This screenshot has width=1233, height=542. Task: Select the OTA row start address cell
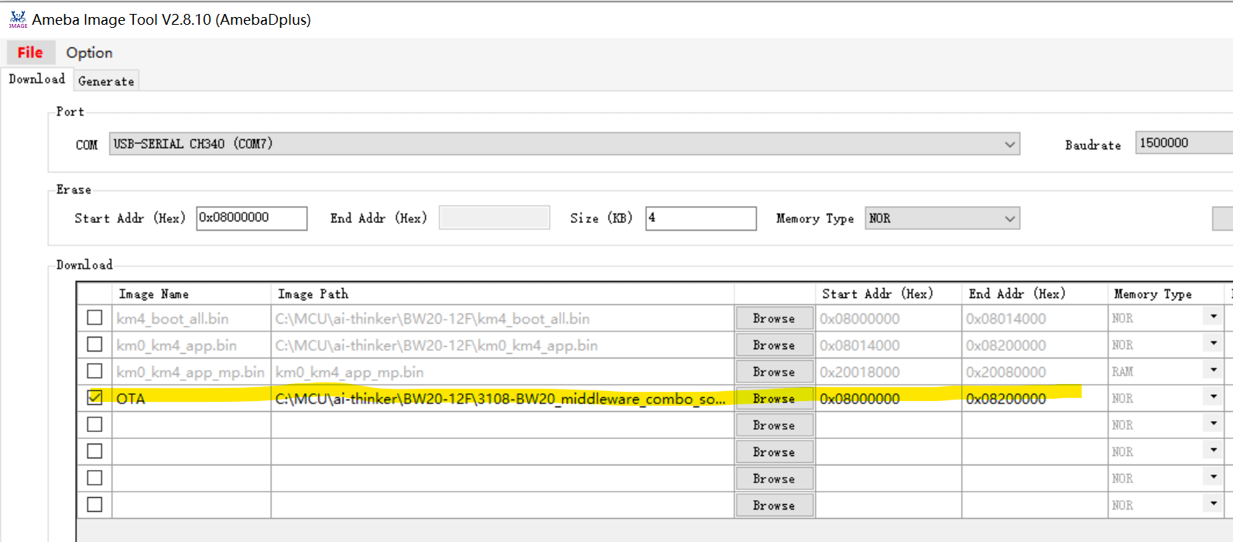[x=888, y=399]
